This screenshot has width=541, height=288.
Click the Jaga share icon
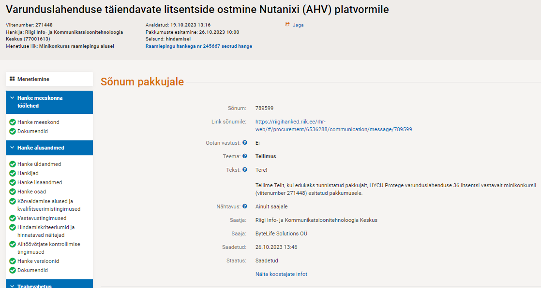pos(287,25)
